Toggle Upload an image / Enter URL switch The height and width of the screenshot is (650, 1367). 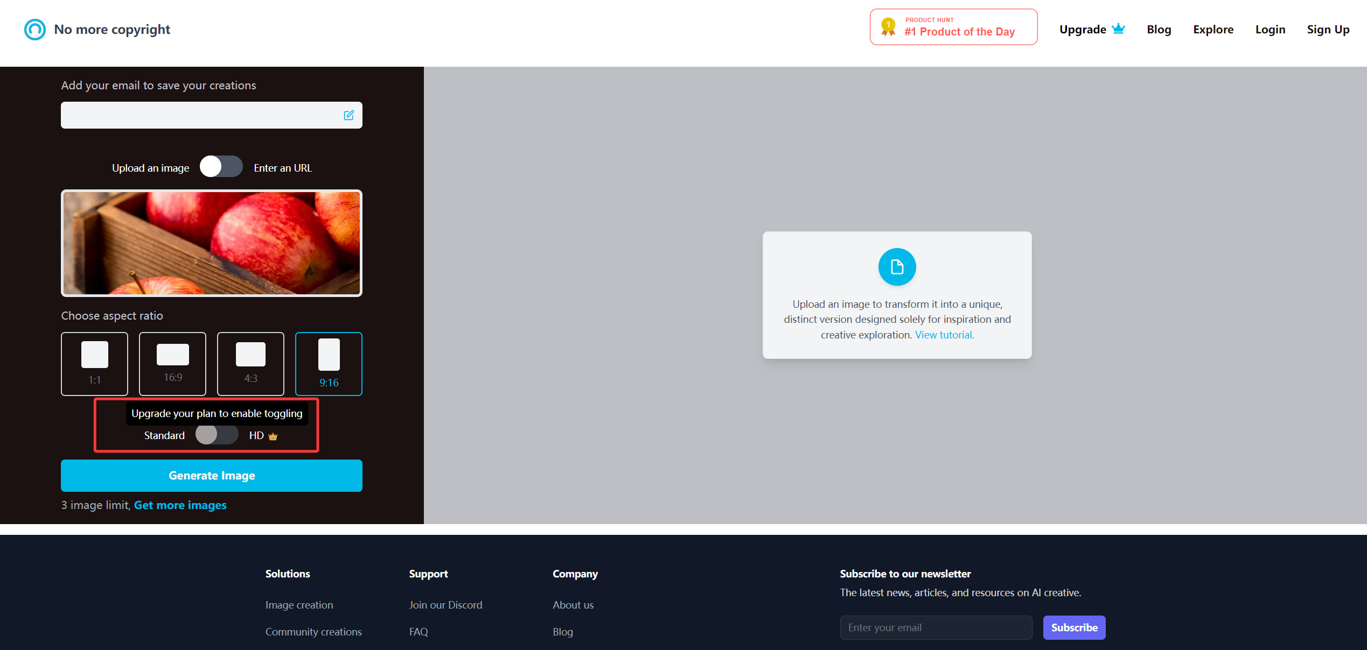pos(221,167)
